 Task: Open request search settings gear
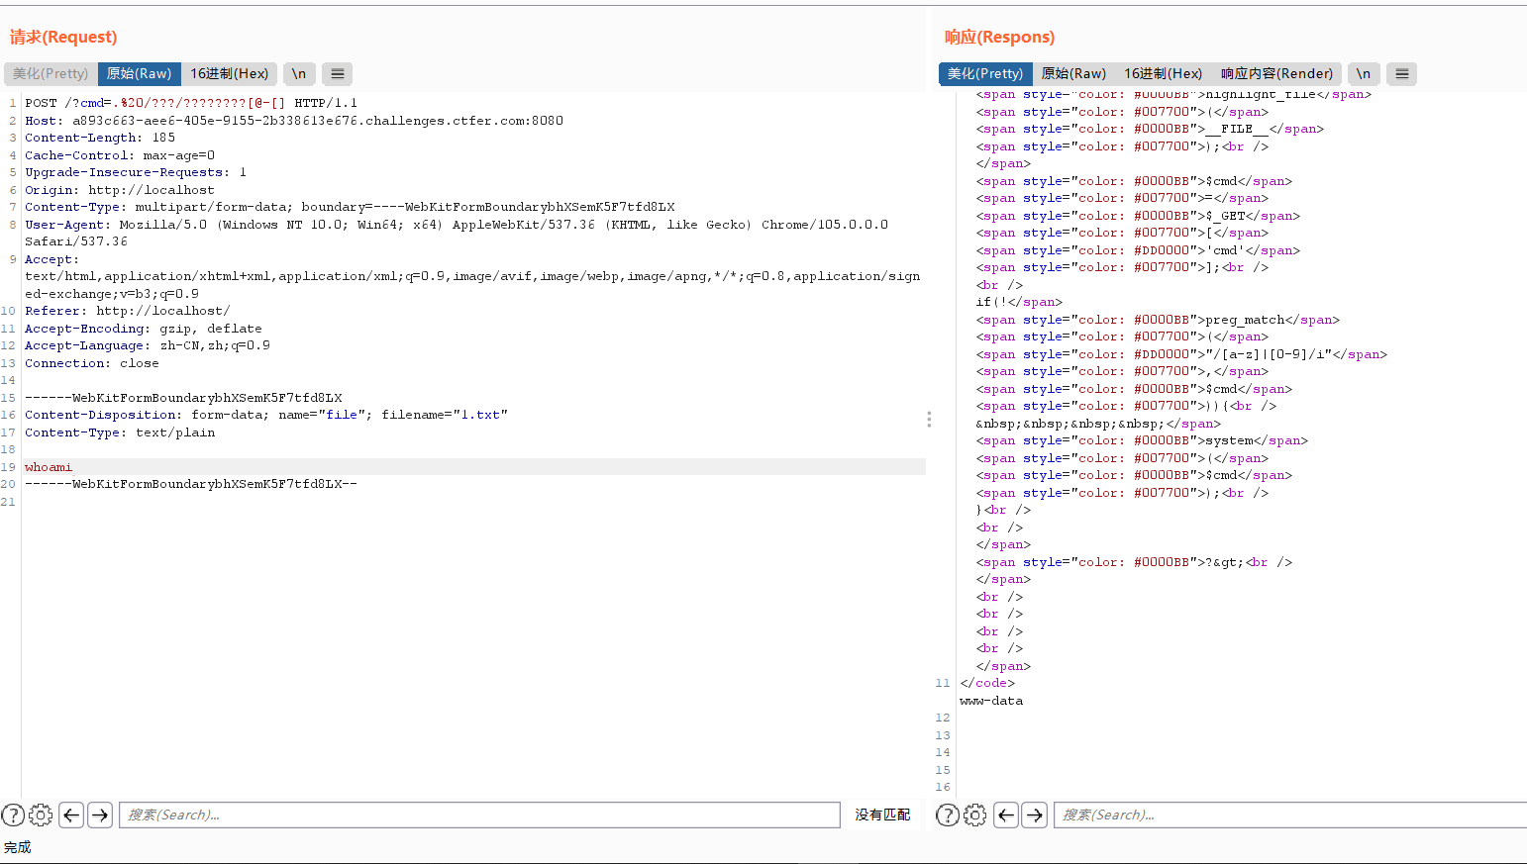(41, 816)
